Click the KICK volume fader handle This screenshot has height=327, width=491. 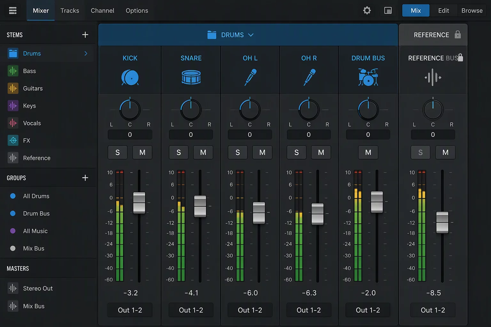139,202
